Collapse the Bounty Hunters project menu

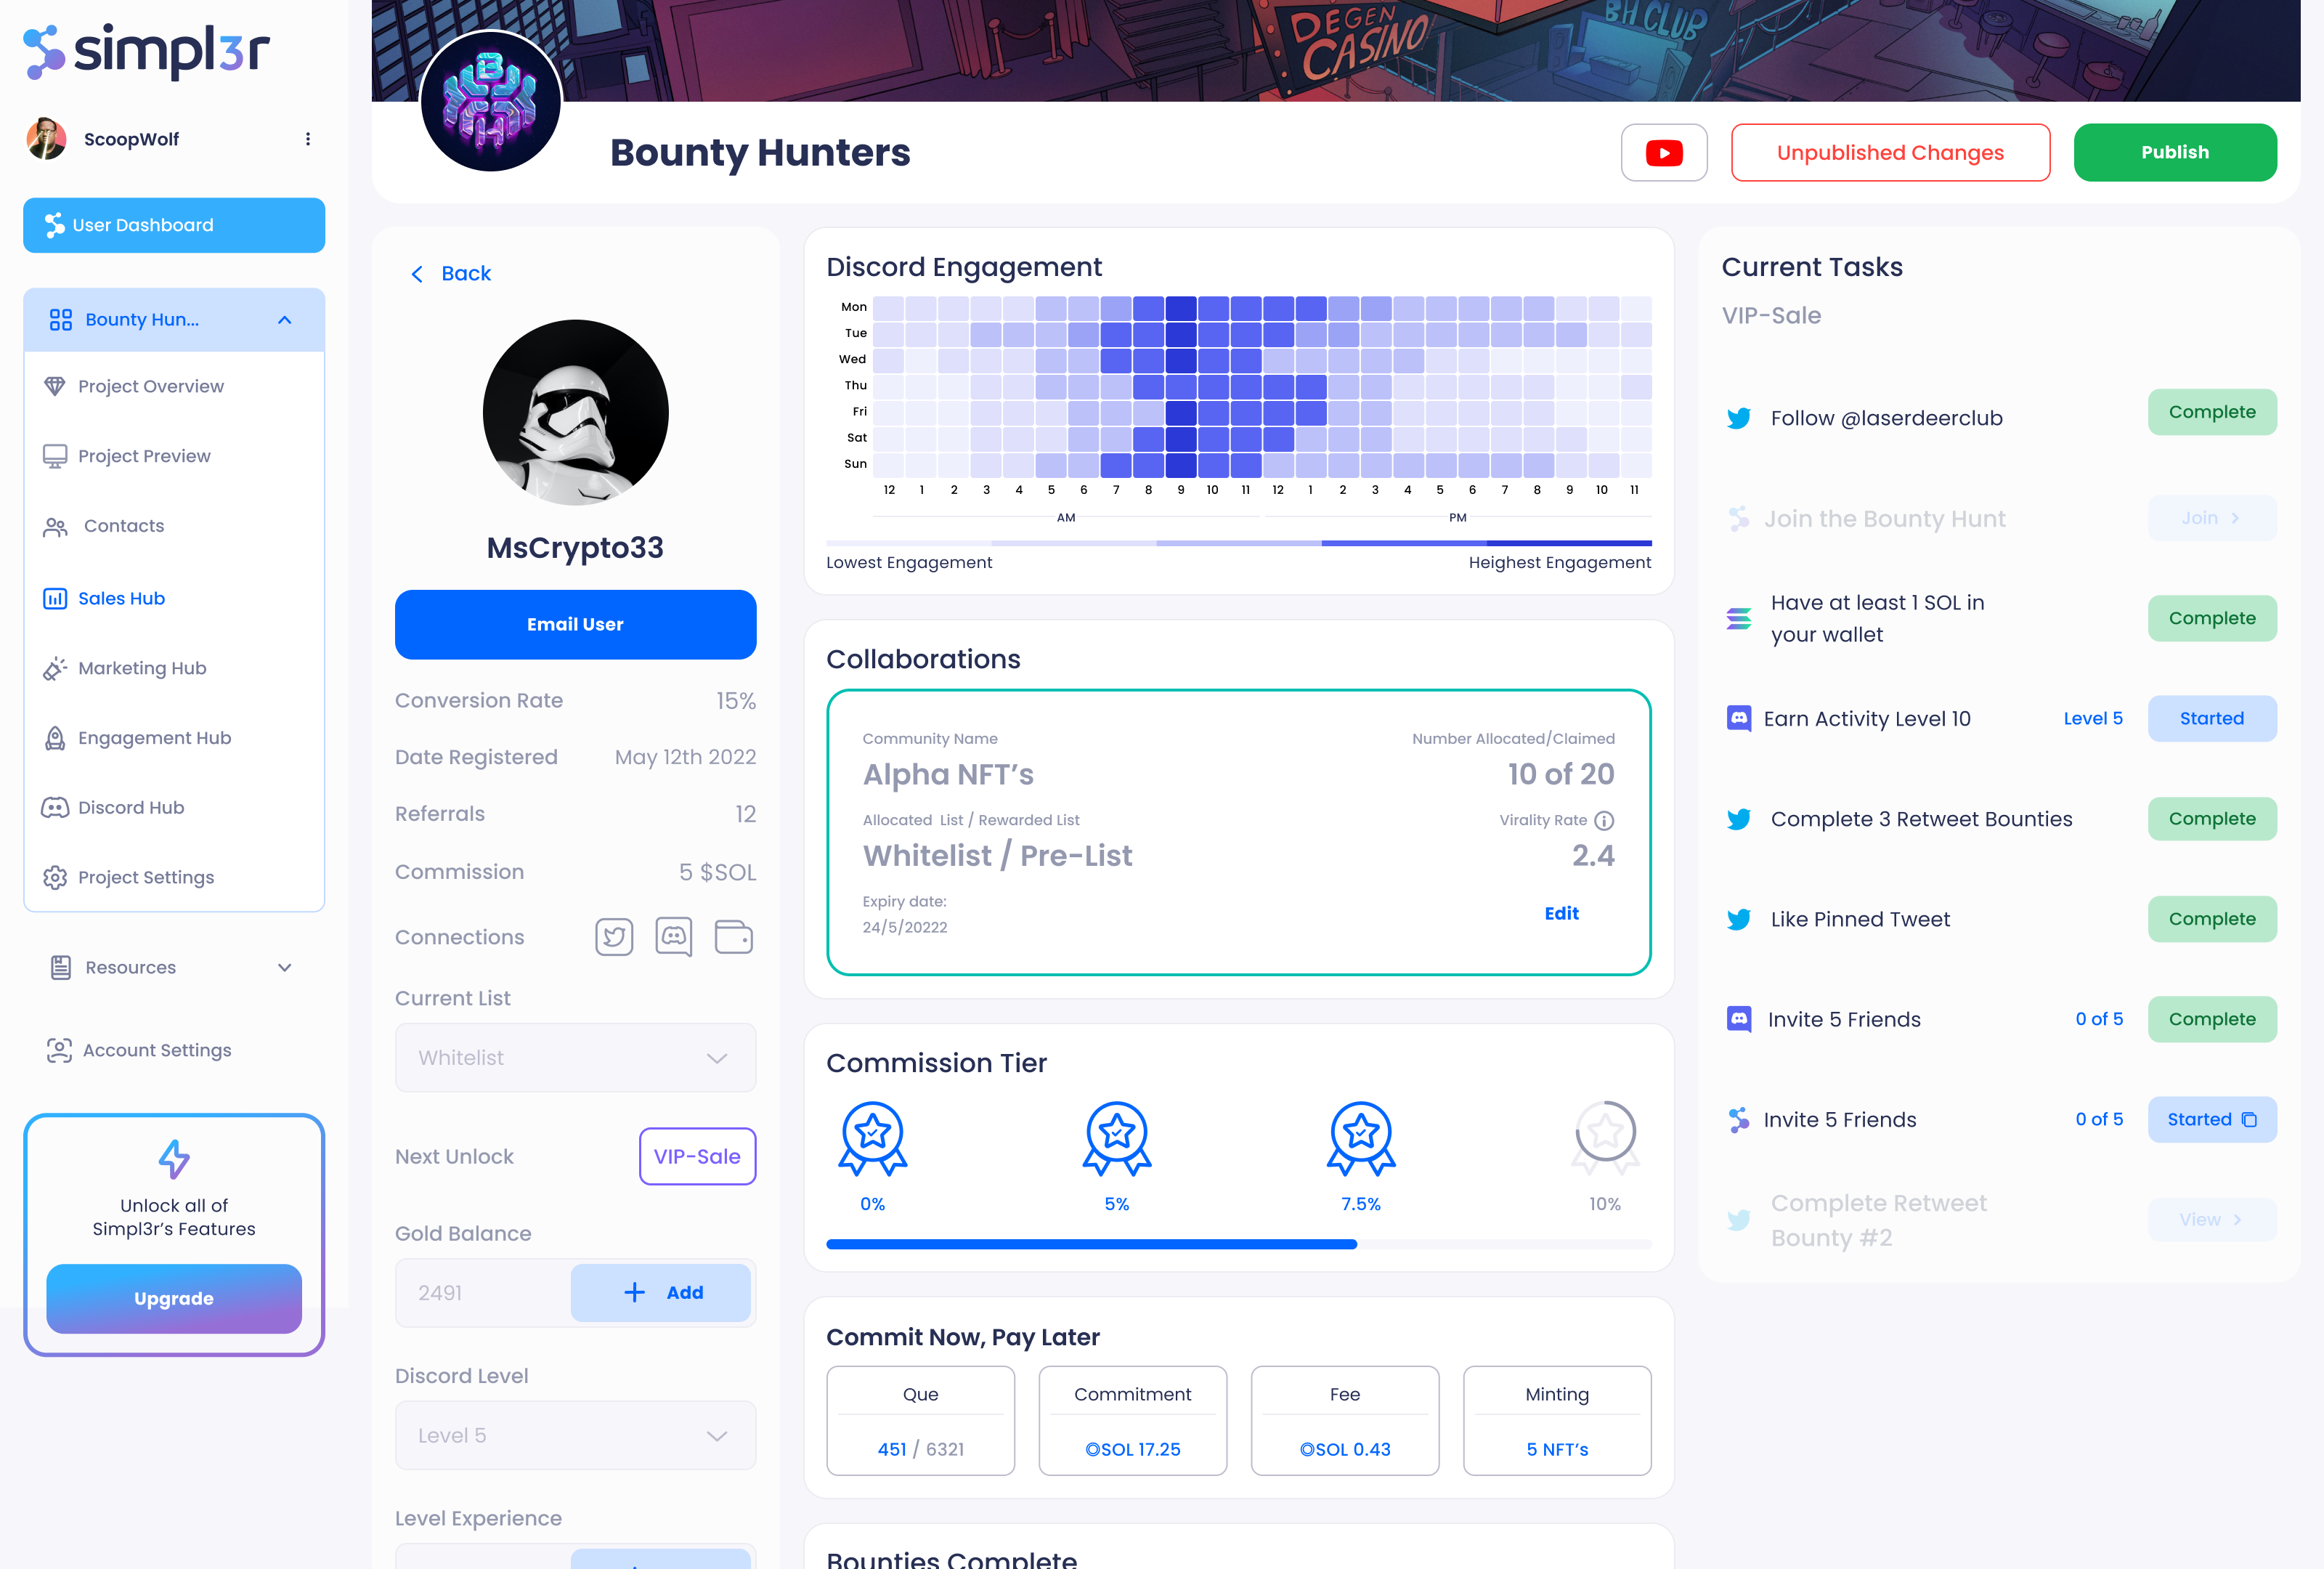coord(284,320)
